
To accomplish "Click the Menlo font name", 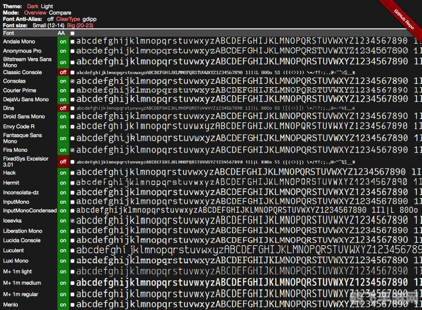I will [12, 305].
